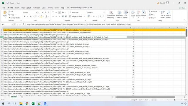
Task: Switch to the Review tab
Action: 50,8
